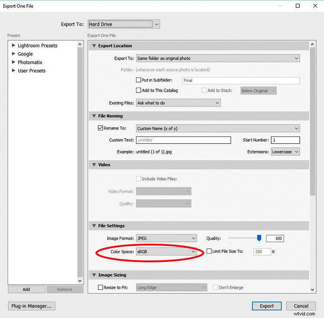The width and height of the screenshot is (324, 318).
Task: Open the Existing Files dropdown
Action: [x=178, y=103]
